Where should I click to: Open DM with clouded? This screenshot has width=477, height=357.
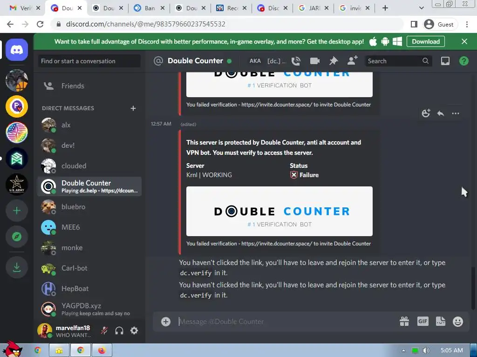pos(89,166)
